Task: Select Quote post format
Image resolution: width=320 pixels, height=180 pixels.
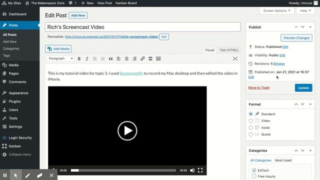Action: click(x=251, y=134)
